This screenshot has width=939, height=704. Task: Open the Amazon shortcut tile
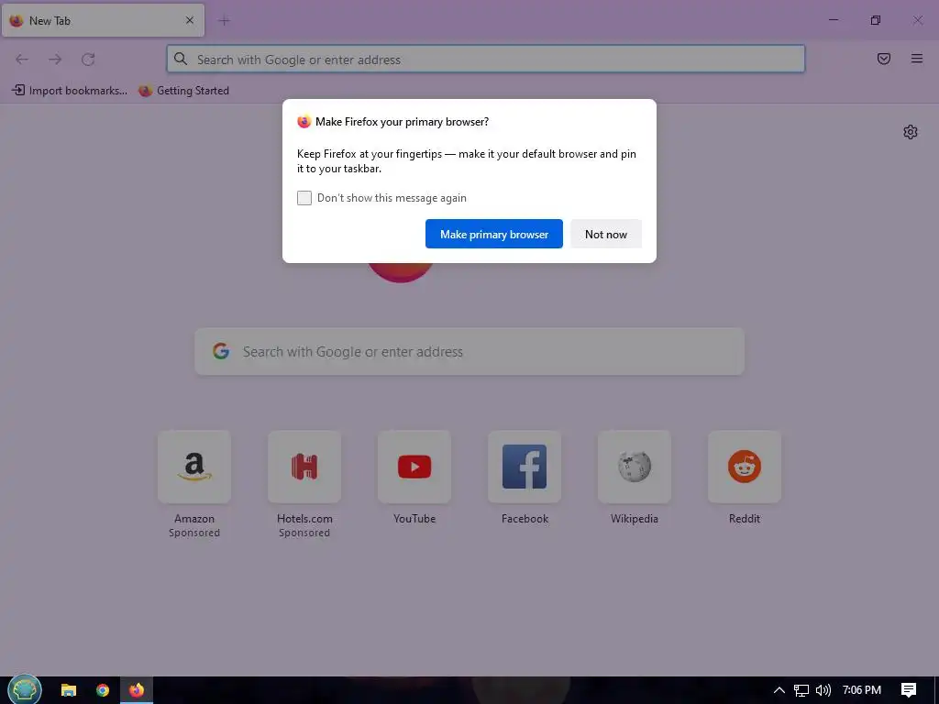pyautogui.click(x=194, y=467)
